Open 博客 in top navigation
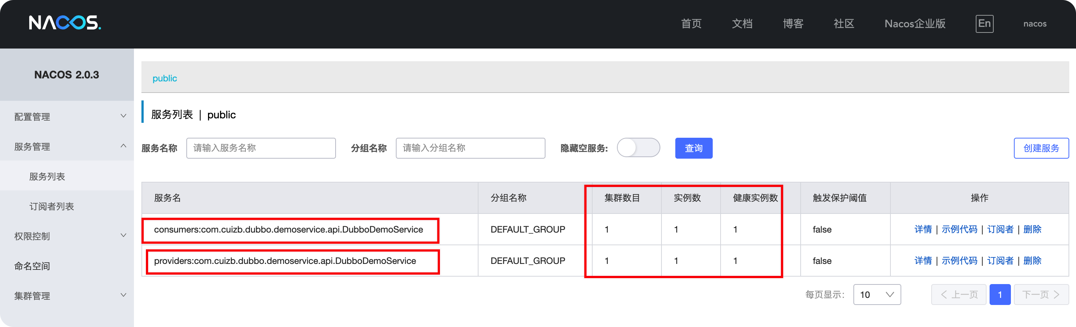Screen dimensions: 1076x327 [793, 24]
